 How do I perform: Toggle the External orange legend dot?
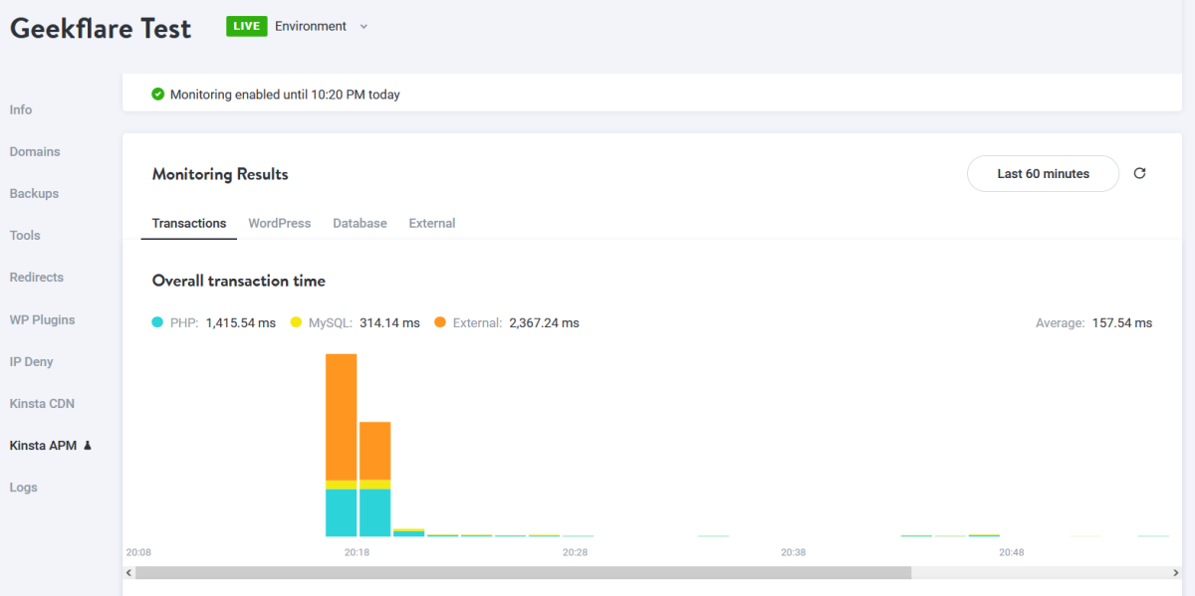tap(440, 322)
